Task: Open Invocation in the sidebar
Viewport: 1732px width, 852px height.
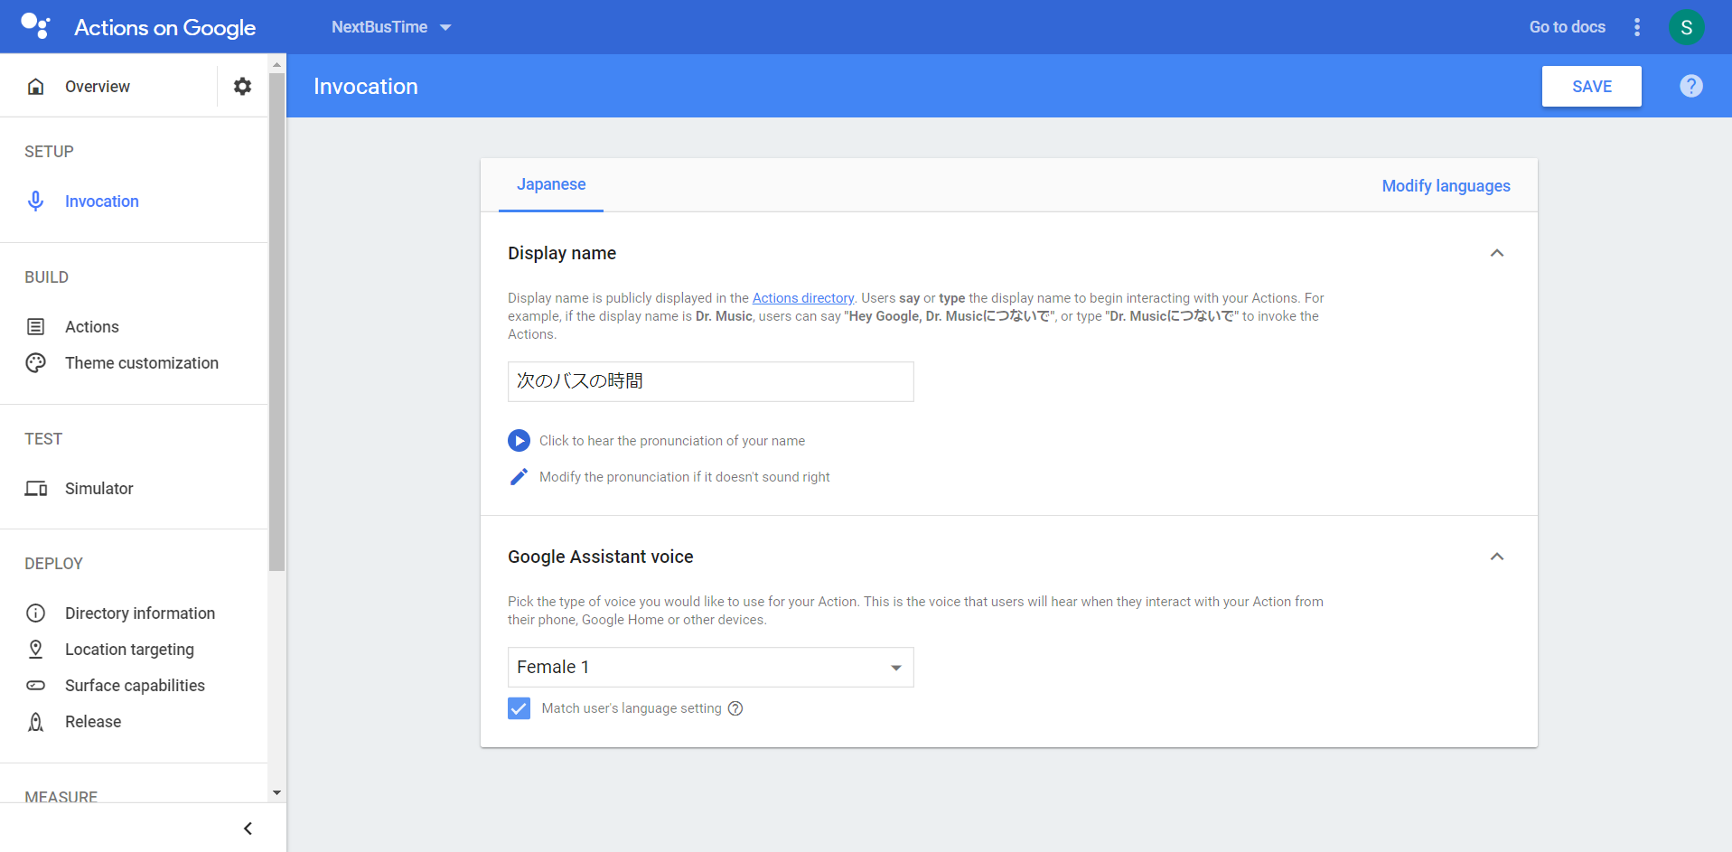Action: (102, 201)
